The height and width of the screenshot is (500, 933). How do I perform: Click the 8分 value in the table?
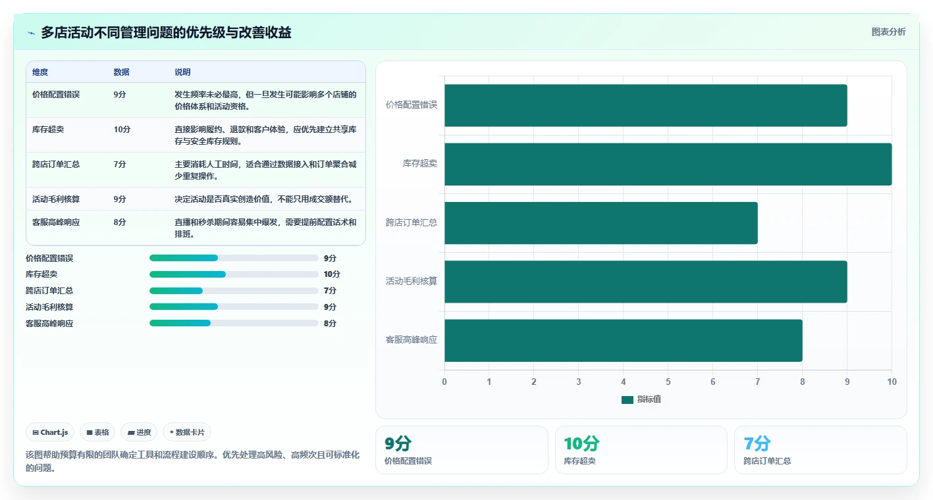pos(120,222)
